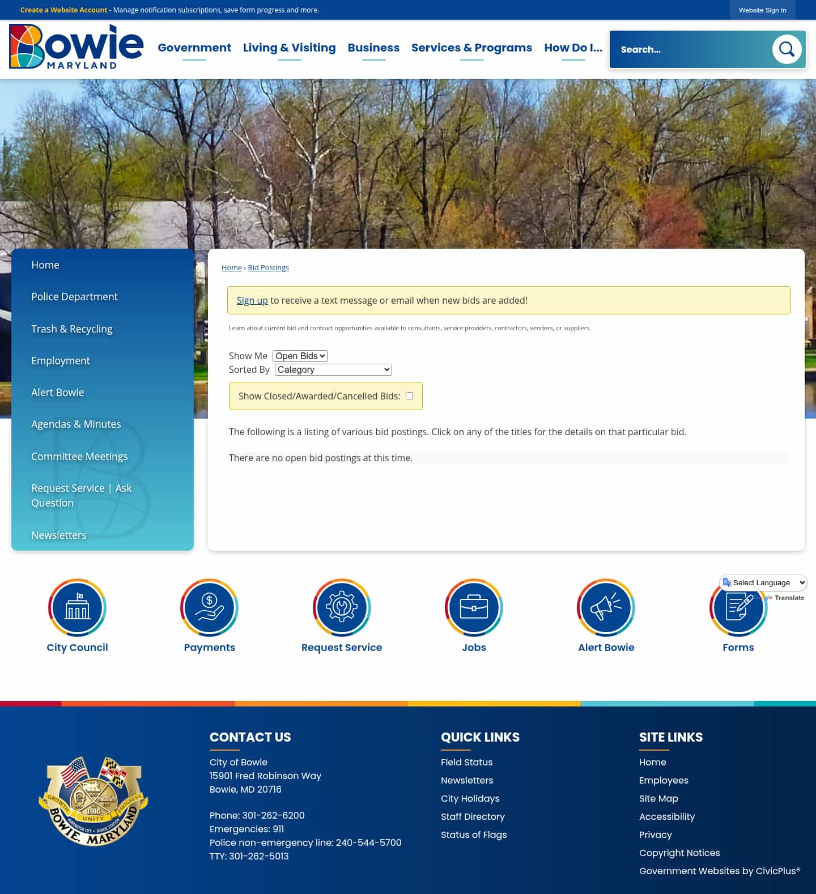
Task: Open Agendas & Minutes in sidebar
Action: coord(76,424)
